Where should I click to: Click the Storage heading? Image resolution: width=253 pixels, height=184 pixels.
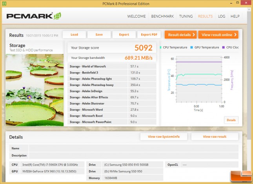[x=17, y=46]
